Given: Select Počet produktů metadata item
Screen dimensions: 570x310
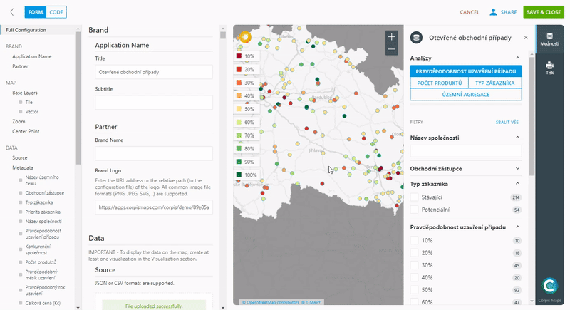Looking at the screenshot, I should tap(41, 262).
